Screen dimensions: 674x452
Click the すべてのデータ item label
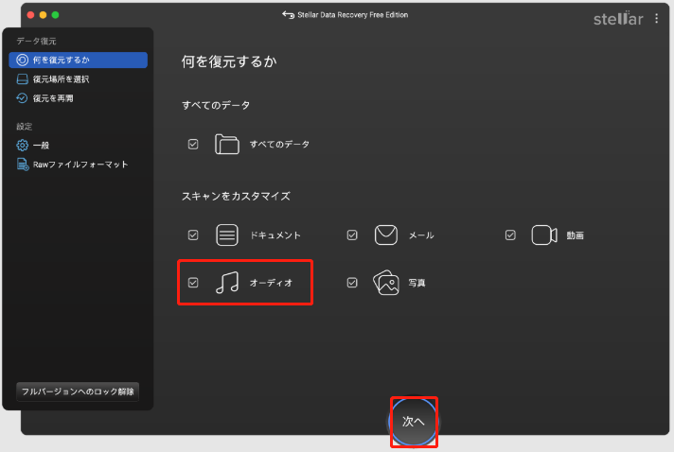tap(280, 145)
